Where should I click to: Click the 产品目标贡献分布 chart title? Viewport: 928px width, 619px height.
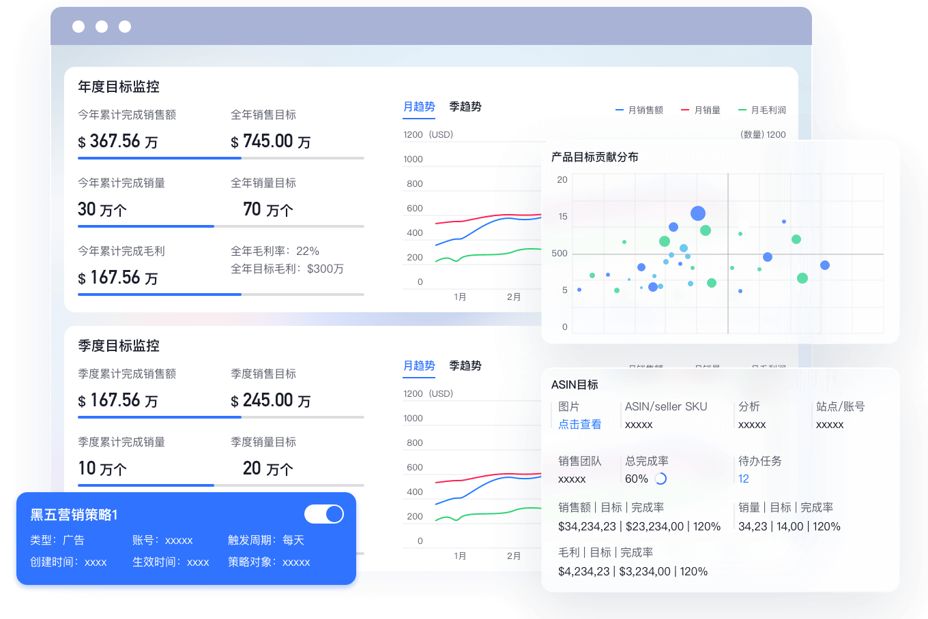tap(594, 157)
